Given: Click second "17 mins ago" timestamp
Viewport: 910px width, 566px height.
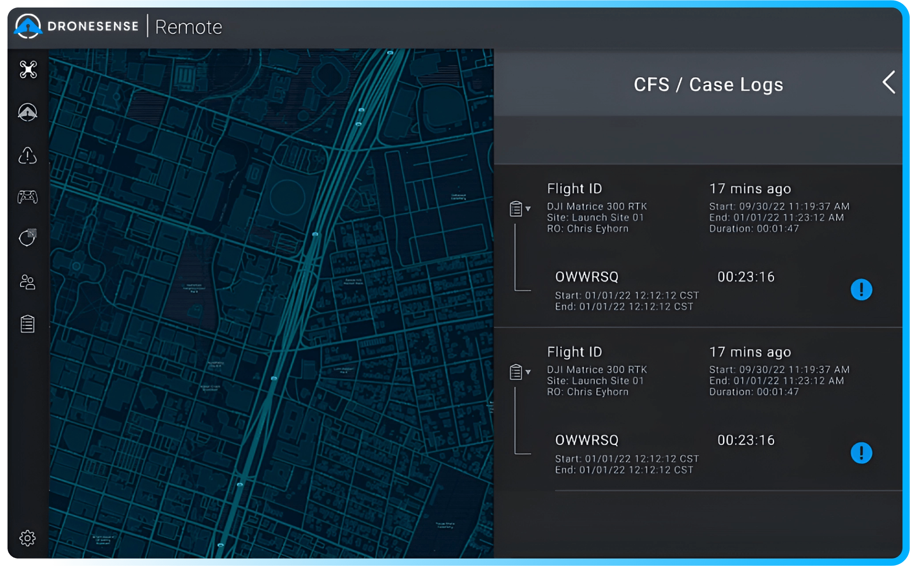Looking at the screenshot, I should click(x=750, y=352).
